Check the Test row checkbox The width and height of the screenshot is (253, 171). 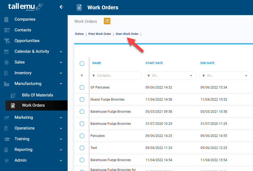pyautogui.click(x=82, y=148)
